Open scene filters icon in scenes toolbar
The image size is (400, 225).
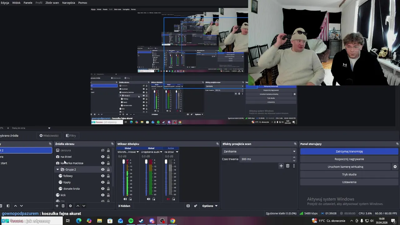point(8,206)
